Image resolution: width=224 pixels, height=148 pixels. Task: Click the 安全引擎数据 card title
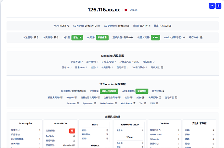(199, 123)
